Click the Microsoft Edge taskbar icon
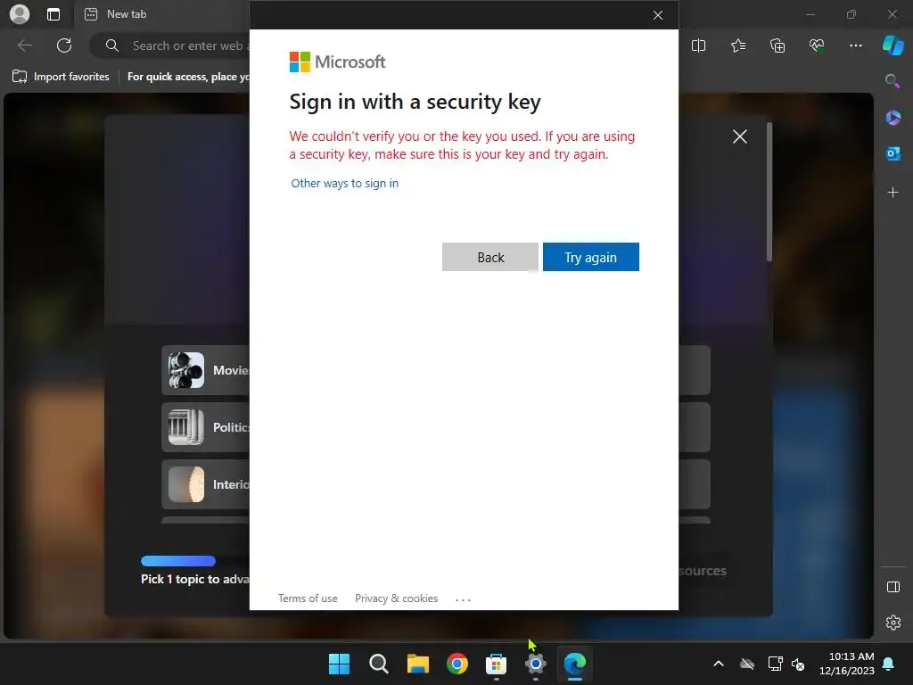Viewport: 913px width, 685px height. pos(575,664)
